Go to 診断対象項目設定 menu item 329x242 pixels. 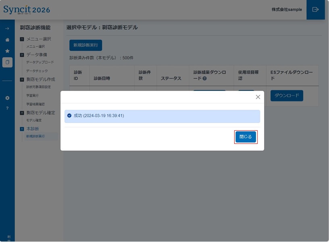point(38,87)
